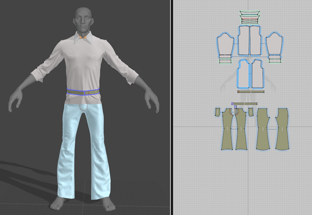
Task: Select the olive waistband strip above the pants
Action: tap(245, 104)
